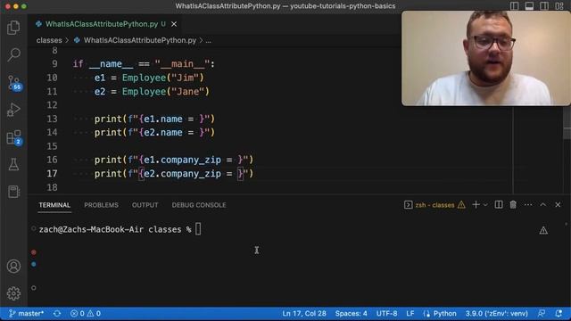Open customize layout icon in title bar
This screenshot has width=571, height=321.
click(x=559, y=6)
